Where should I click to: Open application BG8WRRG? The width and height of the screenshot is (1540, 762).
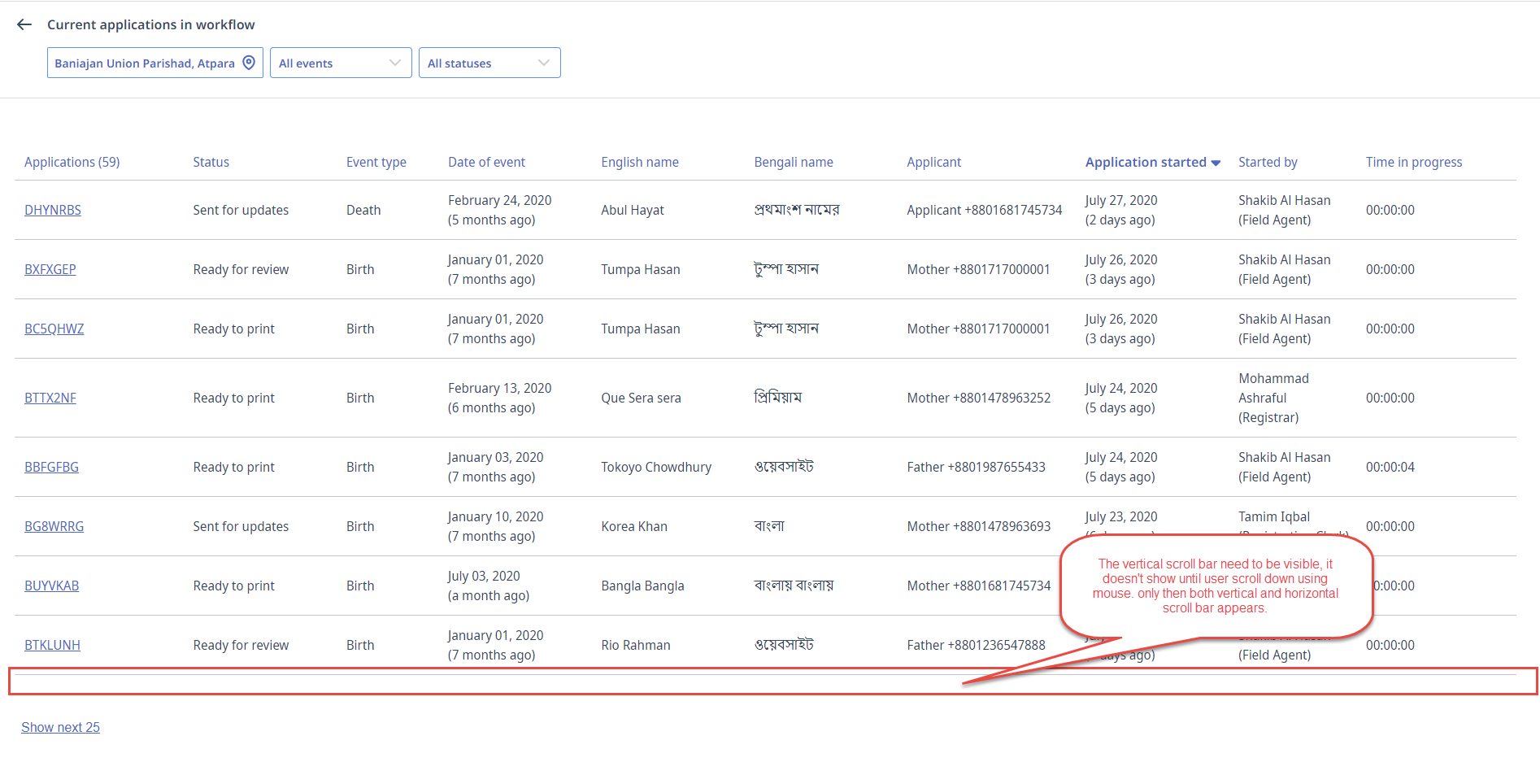tap(54, 526)
